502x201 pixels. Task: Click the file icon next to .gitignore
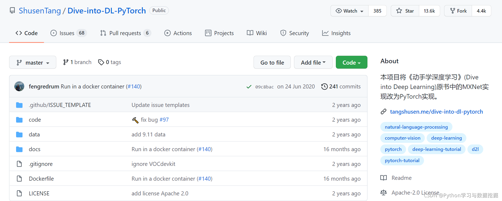click(19, 164)
